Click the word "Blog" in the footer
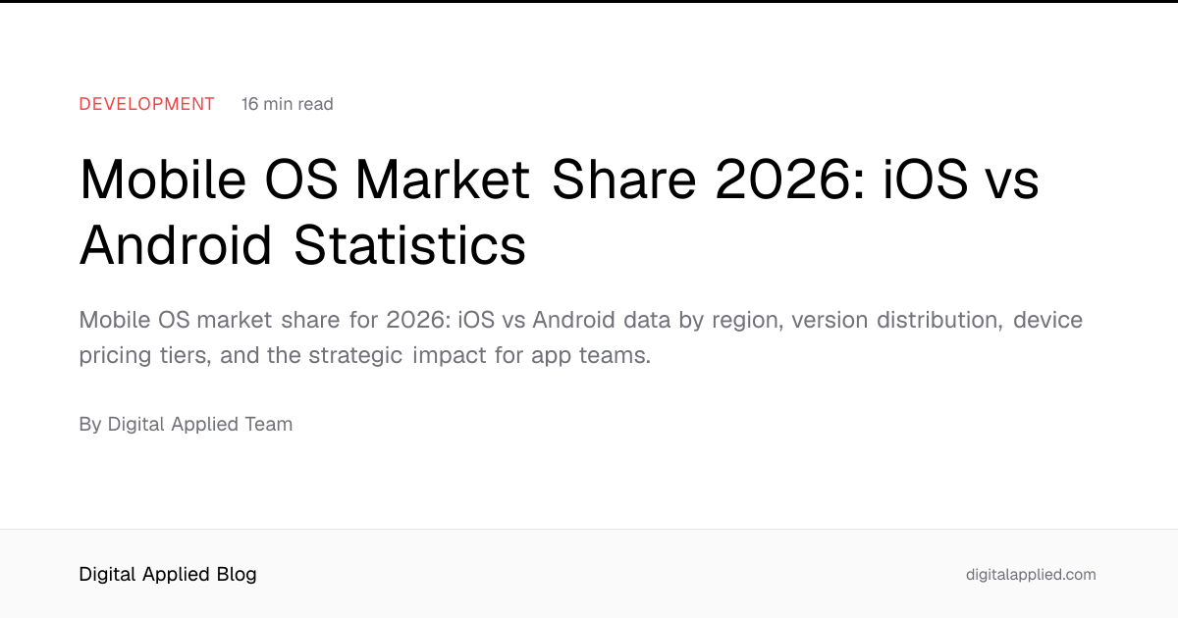Viewport: 1178px width, 618px height. click(236, 575)
